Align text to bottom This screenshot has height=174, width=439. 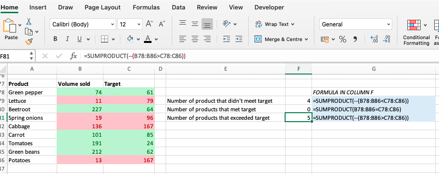[207, 25]
